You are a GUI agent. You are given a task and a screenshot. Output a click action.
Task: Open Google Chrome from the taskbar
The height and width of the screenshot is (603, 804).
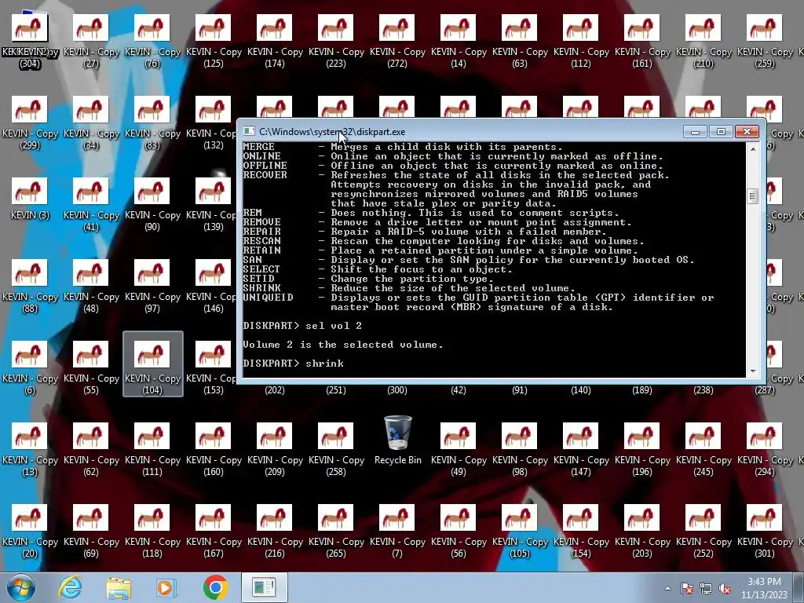(215, 587)
